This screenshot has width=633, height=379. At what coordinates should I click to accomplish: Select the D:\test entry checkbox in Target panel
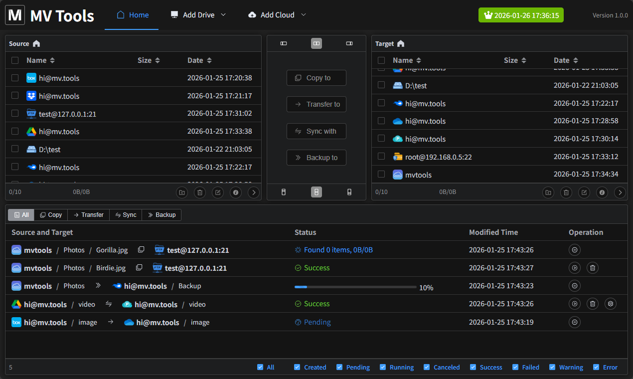pos(381,85)
